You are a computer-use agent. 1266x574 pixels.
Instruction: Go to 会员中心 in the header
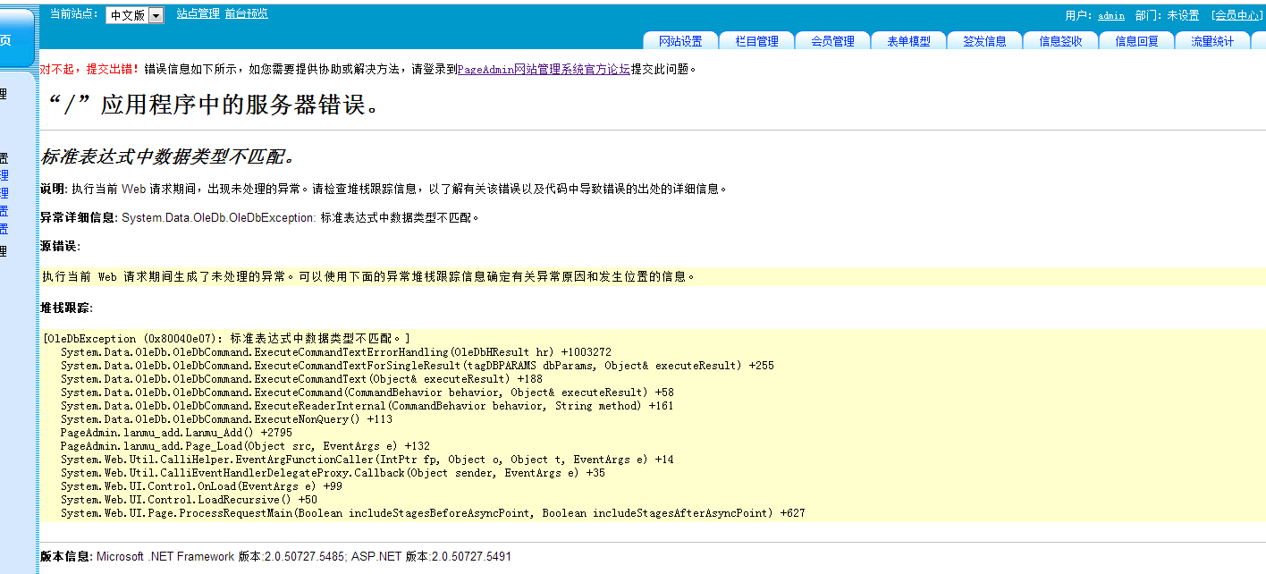coord(1237,15)
